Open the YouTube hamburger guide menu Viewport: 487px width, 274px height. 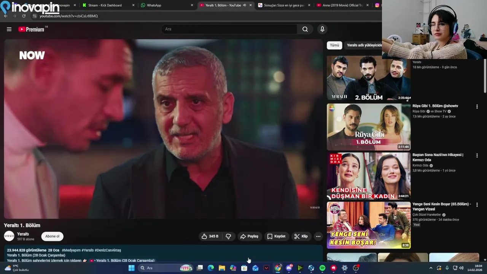coord(9,29)
